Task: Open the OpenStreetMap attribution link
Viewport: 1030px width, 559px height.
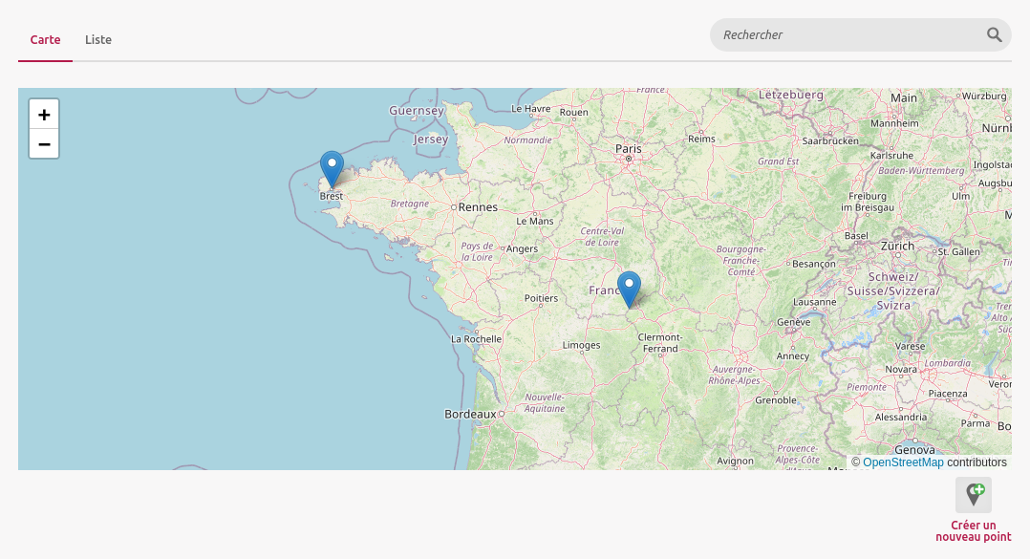Action: 903,462
